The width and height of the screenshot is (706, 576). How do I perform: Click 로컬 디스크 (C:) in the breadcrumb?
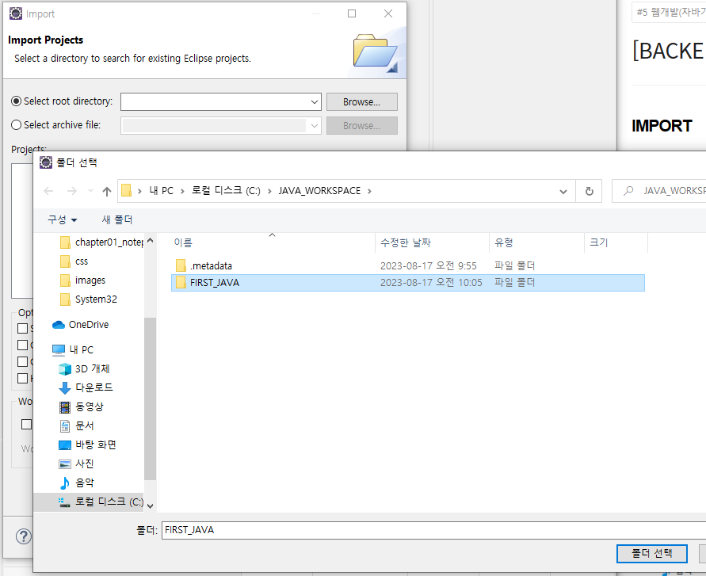(226, 191)
